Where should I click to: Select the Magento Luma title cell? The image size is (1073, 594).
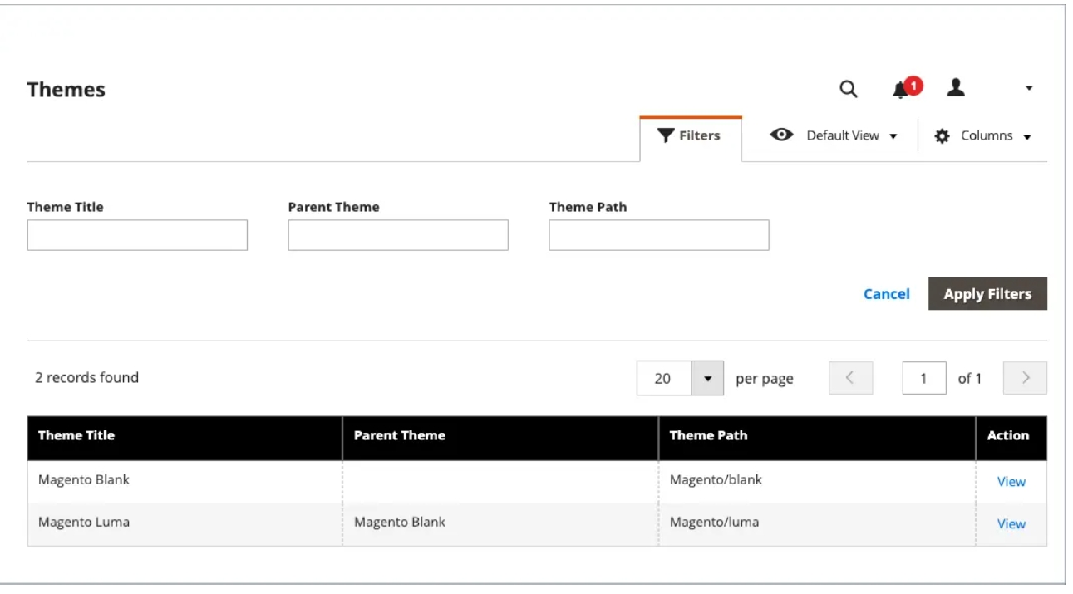[x=185, y=524]
